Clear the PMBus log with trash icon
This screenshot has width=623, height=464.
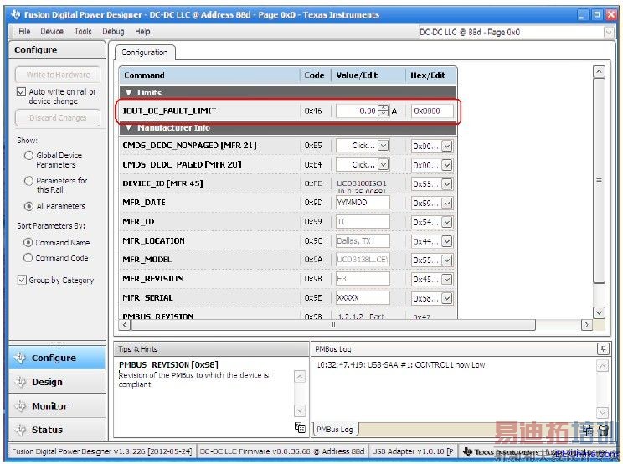(x=603, y=430)
